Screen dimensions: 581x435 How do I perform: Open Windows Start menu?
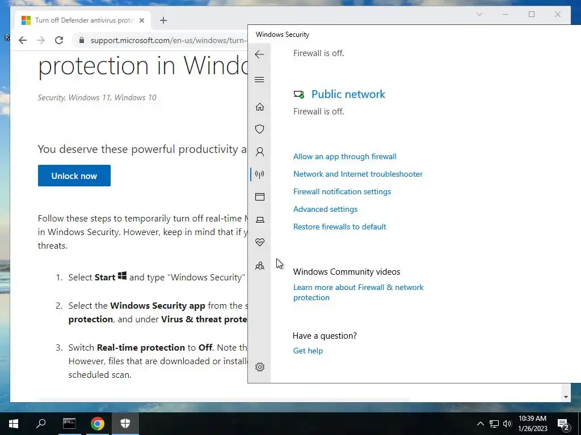point(14,424)
